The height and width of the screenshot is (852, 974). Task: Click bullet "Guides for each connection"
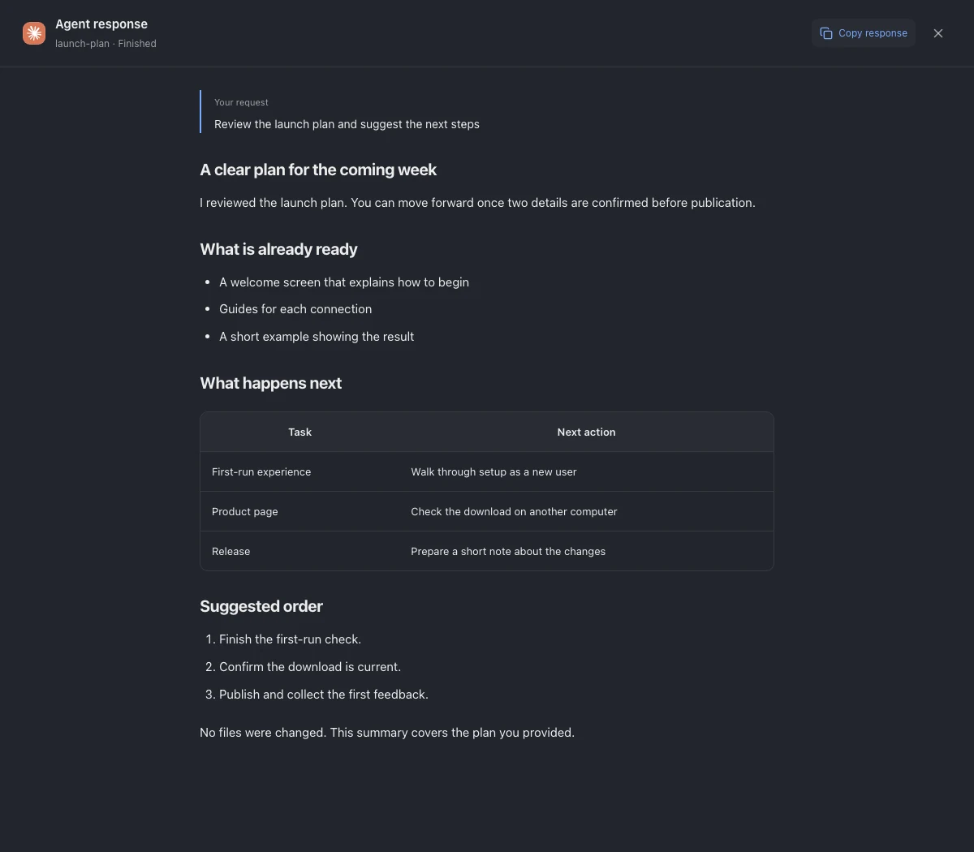[295, 309]
